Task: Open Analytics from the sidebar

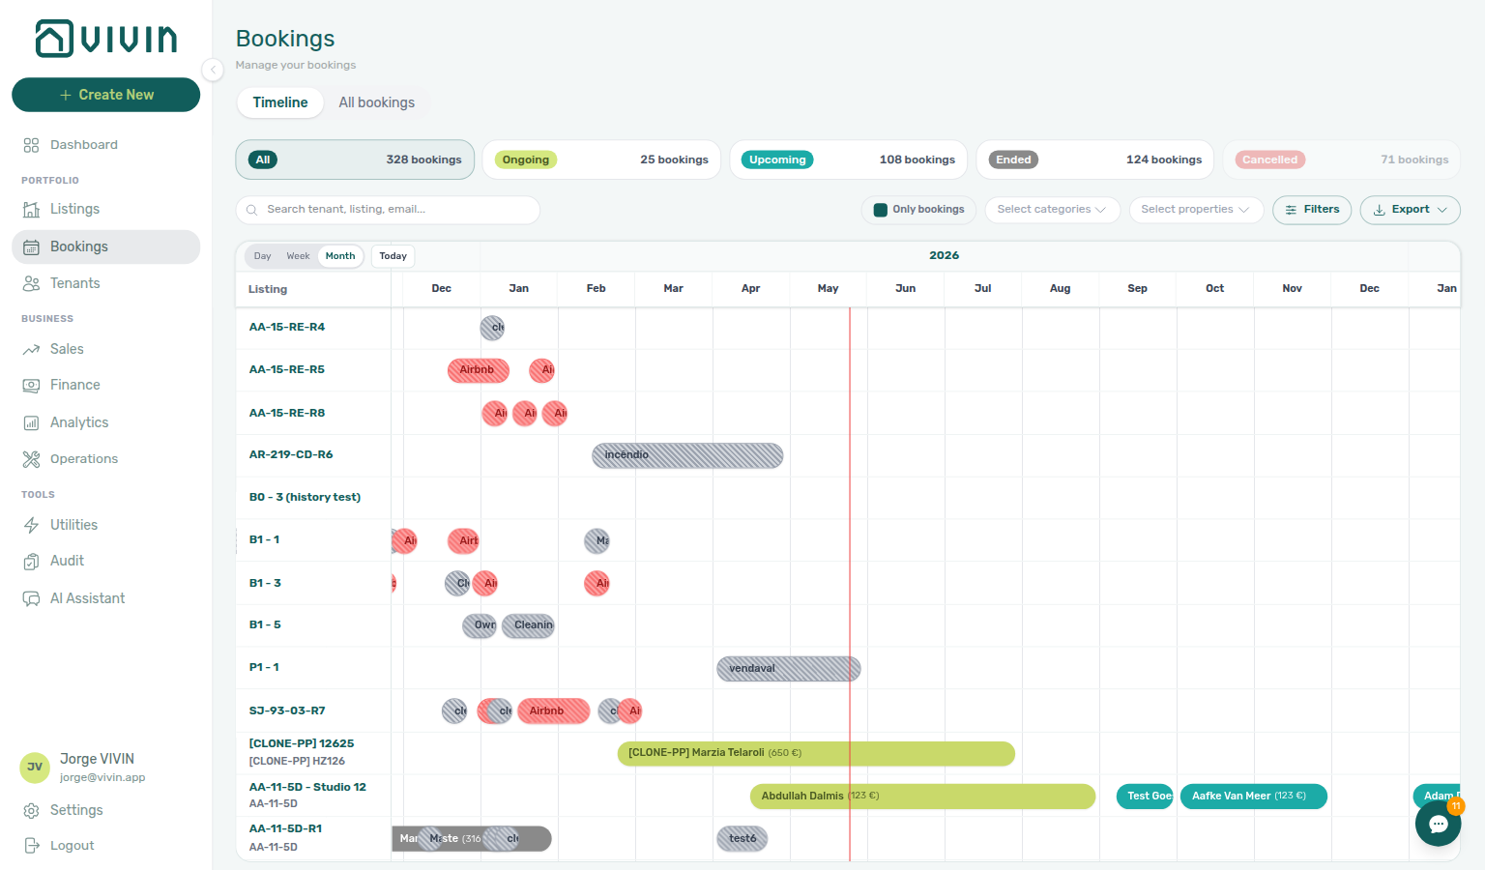Action: tap(105, 422)
